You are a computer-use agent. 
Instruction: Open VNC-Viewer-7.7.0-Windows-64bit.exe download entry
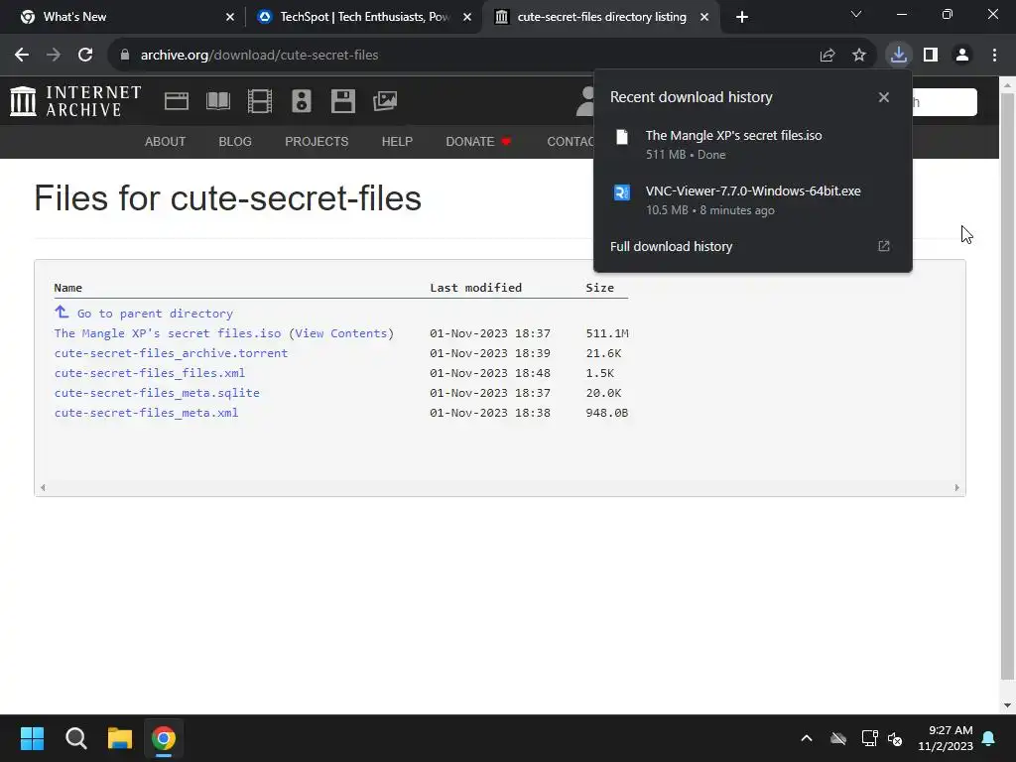pos(752,200)
